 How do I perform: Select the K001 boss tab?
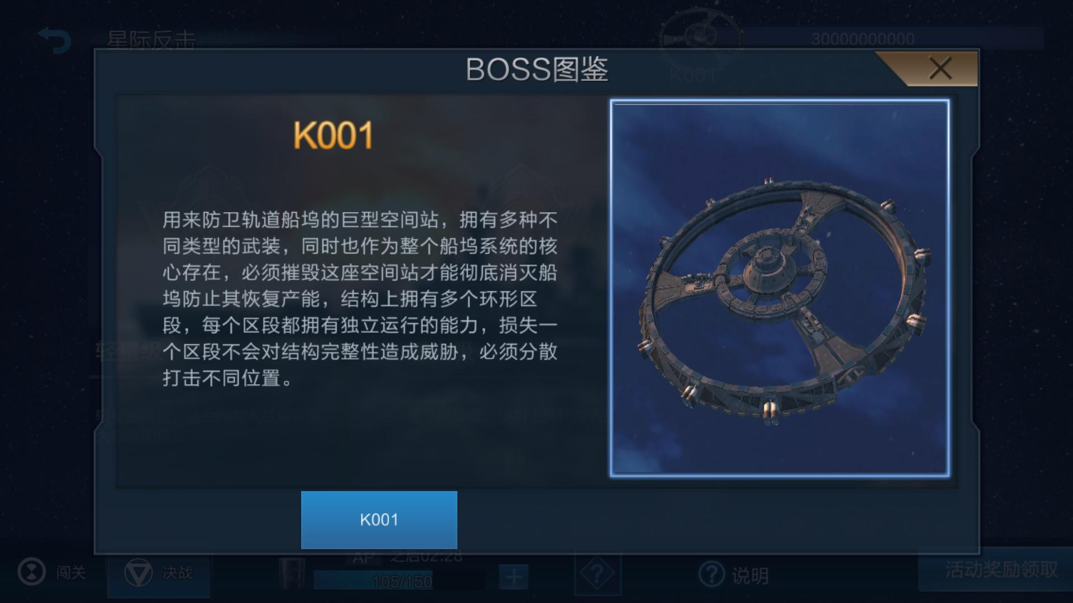pos(379,520)
